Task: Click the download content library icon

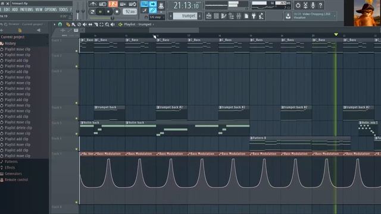Action: pyautogui.click(x=288, y=16)
